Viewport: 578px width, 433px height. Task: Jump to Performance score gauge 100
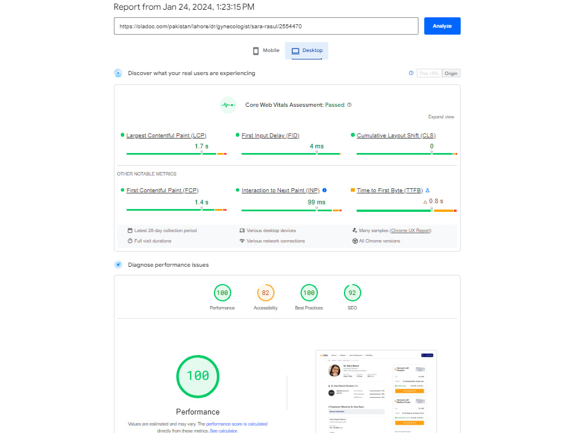click(x=223, y=293)
